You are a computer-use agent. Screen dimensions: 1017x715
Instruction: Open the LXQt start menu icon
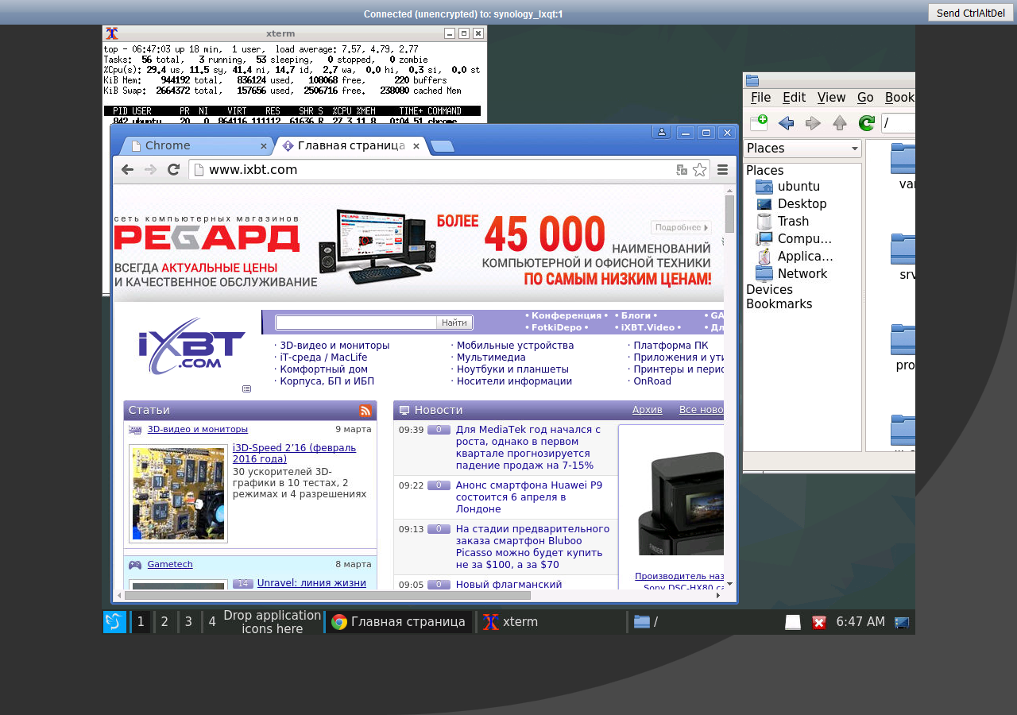point(114,622)
